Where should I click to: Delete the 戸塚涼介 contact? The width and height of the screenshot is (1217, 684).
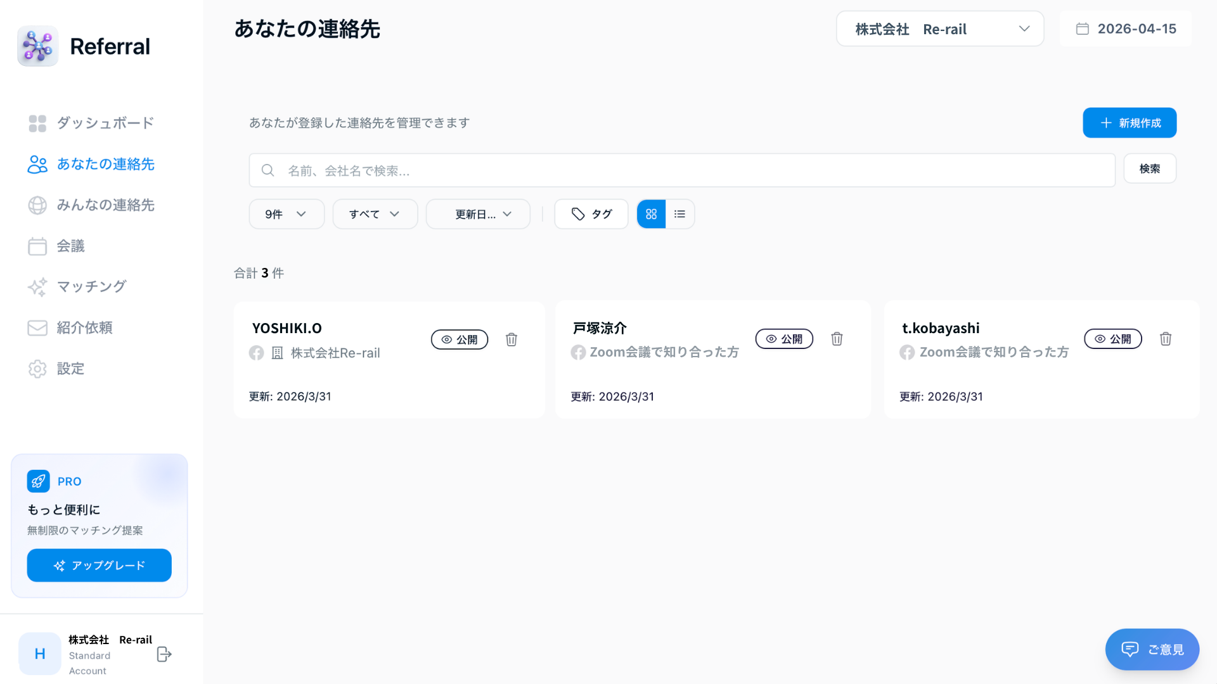coord(837,339)
